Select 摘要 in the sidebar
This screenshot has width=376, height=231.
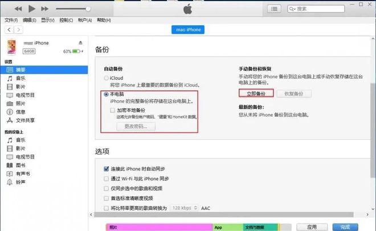(44, 70)
